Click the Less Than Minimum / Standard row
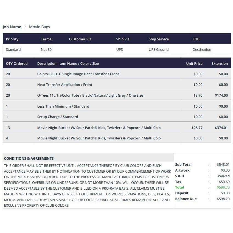 pos(117,106)
